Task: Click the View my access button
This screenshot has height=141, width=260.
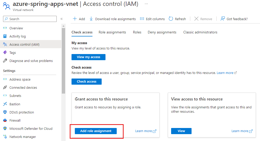Action: (x=88, y=57)
